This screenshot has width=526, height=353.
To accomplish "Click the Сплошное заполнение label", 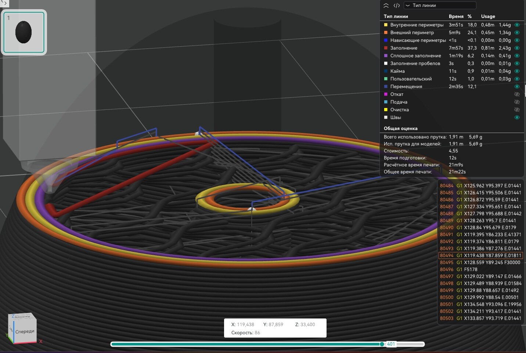I will 416,56.
